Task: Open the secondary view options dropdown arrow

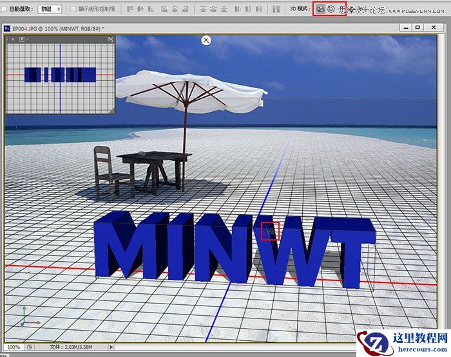Action: click(27, 39)
